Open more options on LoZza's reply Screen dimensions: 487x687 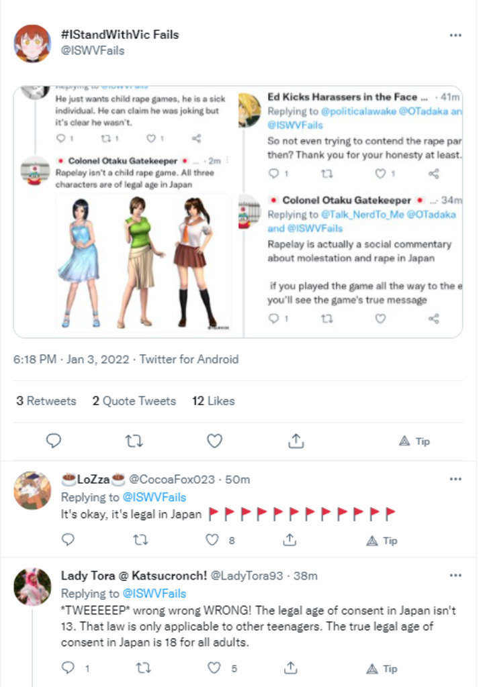[455, 479]
